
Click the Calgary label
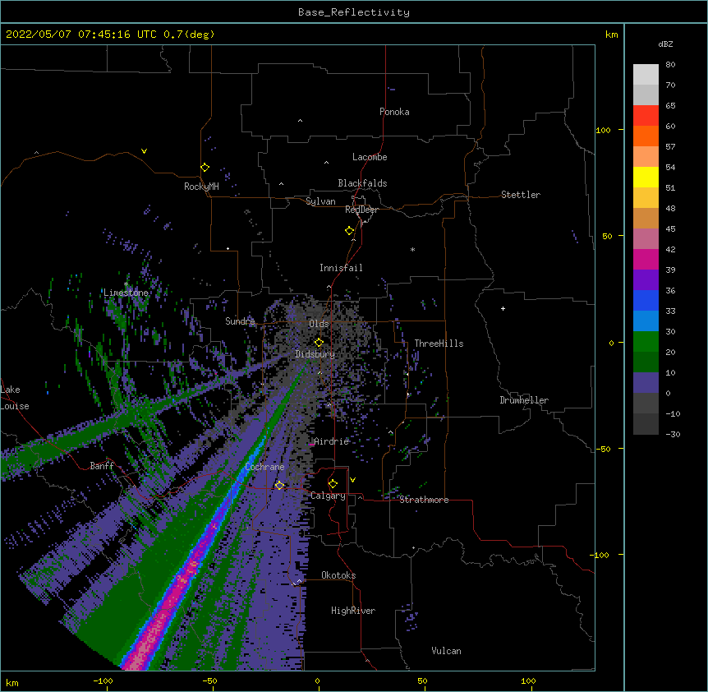328,496
